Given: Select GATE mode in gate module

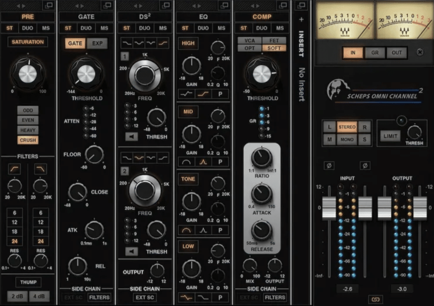Looking at the screenshot, I should tap(75, 43).
